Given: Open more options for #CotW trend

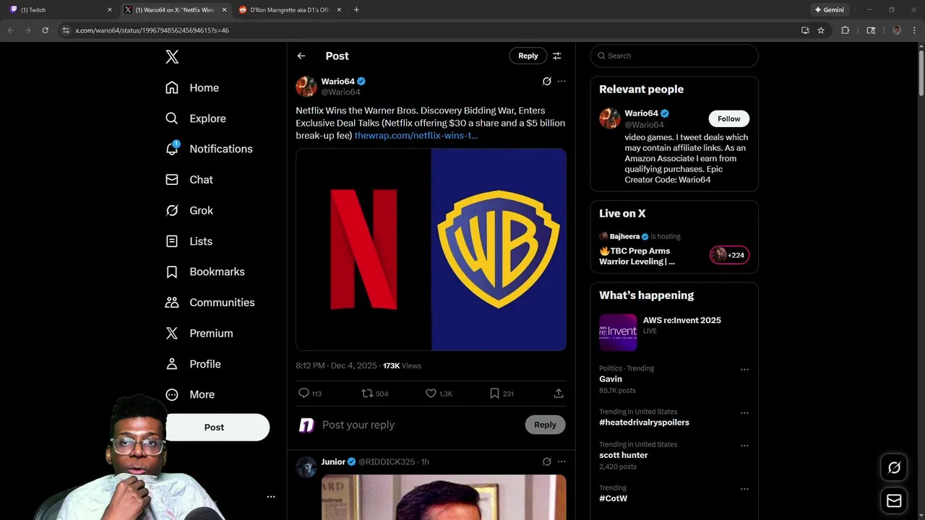Looking at the screenshot, I should [x=744, y=489].
